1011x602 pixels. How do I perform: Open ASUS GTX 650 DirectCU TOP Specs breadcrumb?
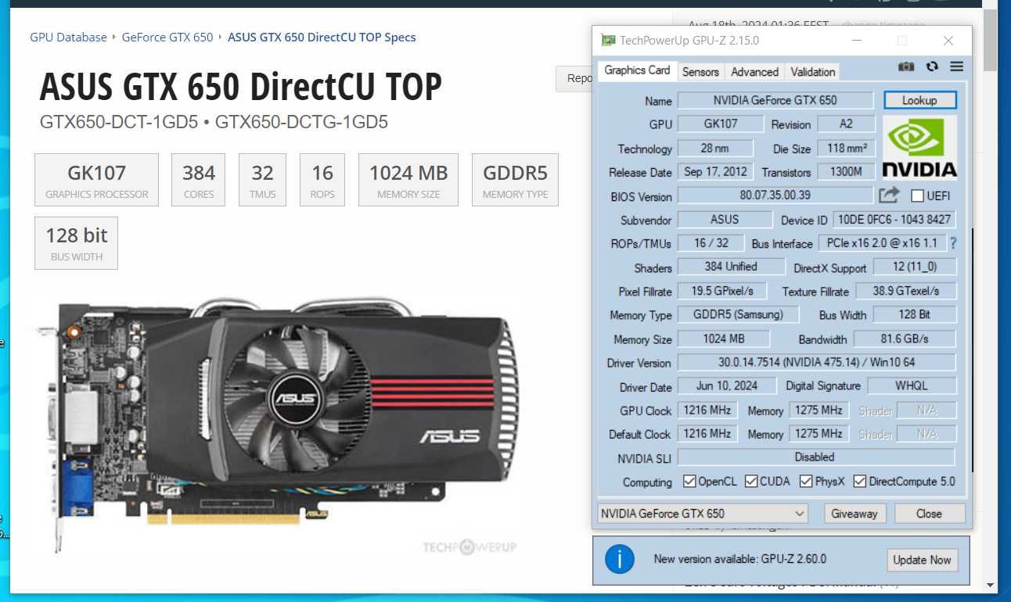pos(322,38)
